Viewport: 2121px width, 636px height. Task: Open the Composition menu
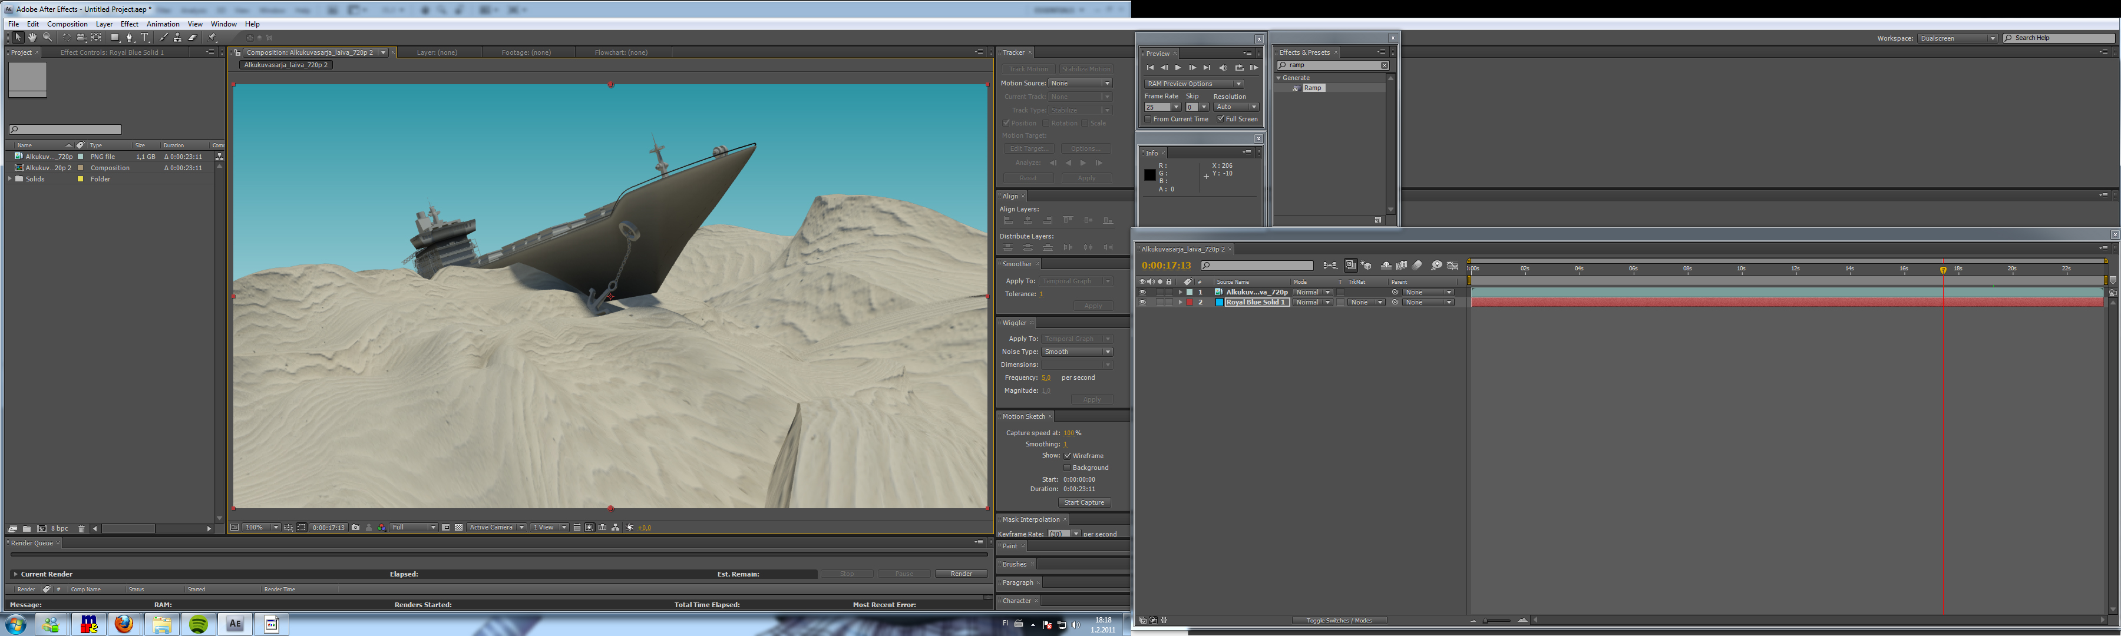click(x=67, y=24)
